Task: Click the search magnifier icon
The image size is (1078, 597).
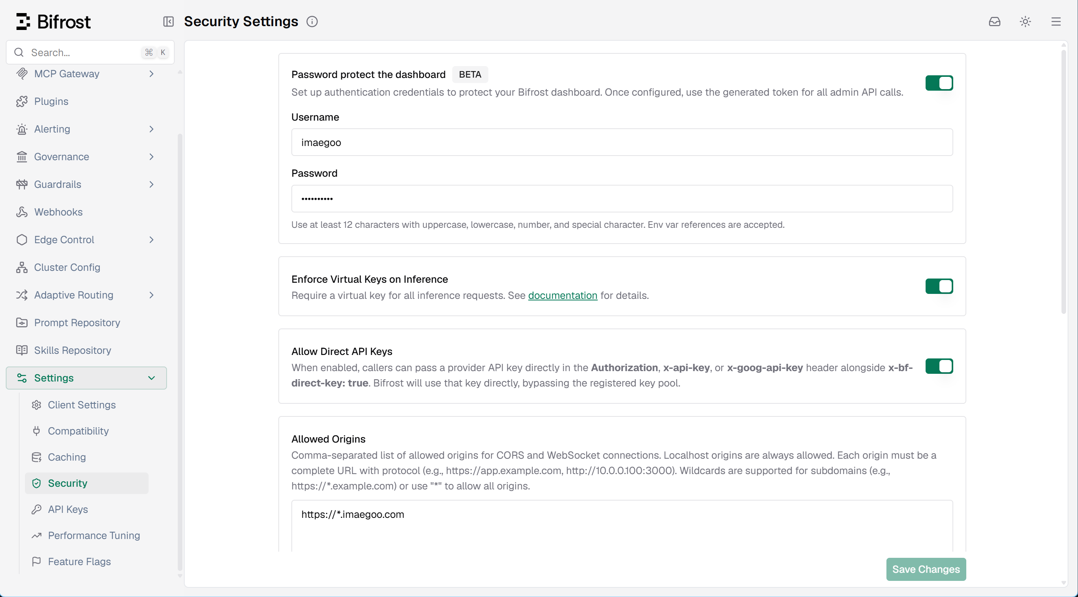Action: [x=19, y=52]
